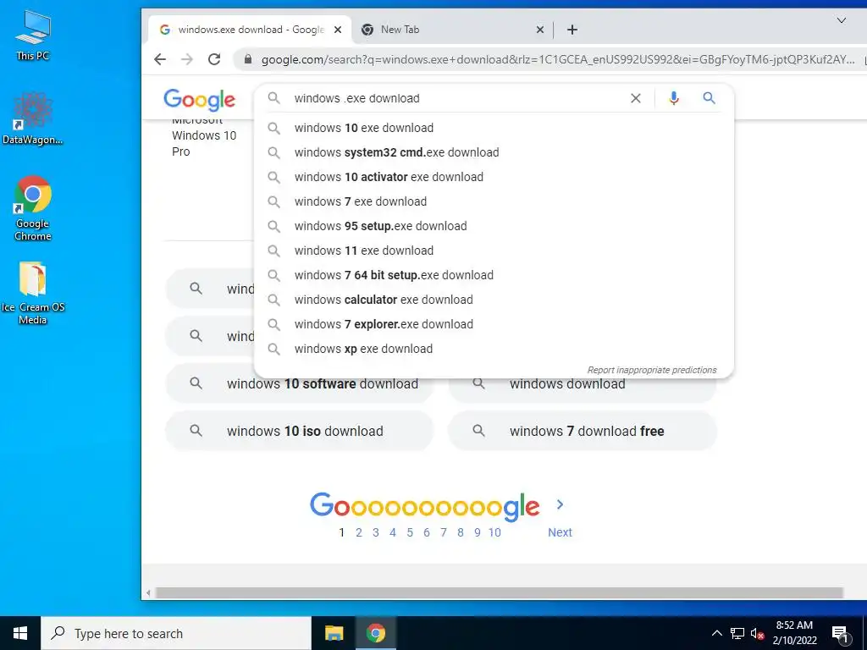Click the blue magnifier search button
This screenshot has width=867, height=650.
point(709,98)
